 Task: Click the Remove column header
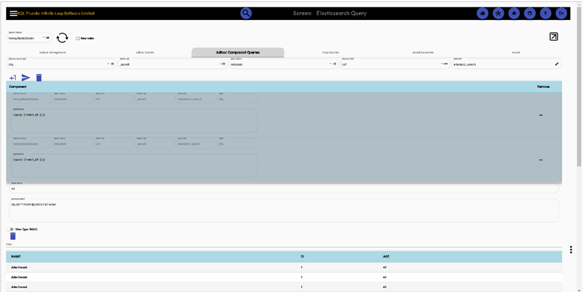pos(544,86)
